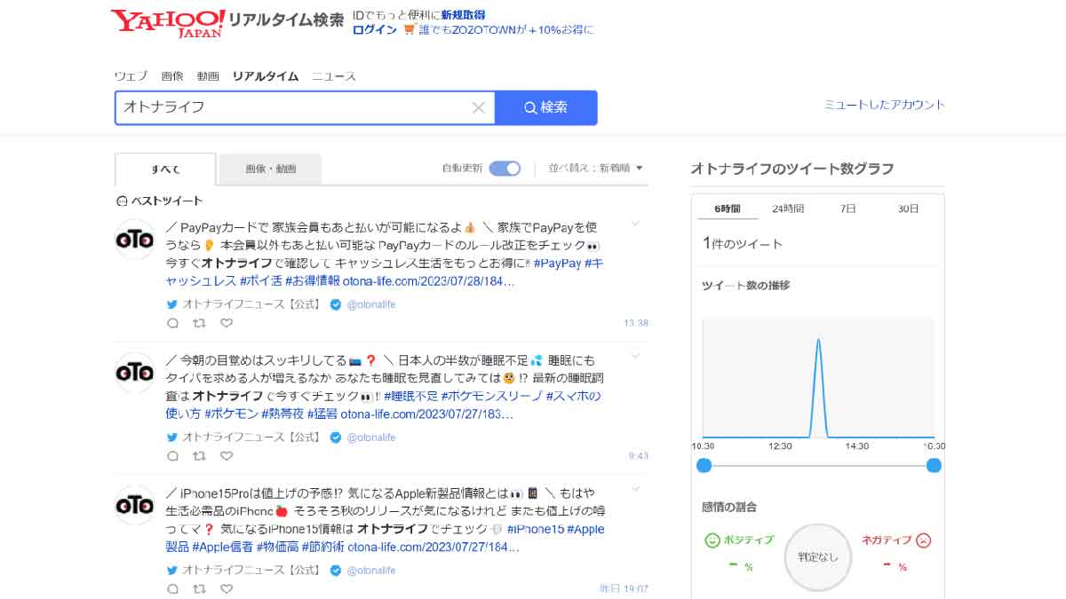
Task: Click the retweet icon on the 13:38 tweet
Action: click(x=200, y=323)
